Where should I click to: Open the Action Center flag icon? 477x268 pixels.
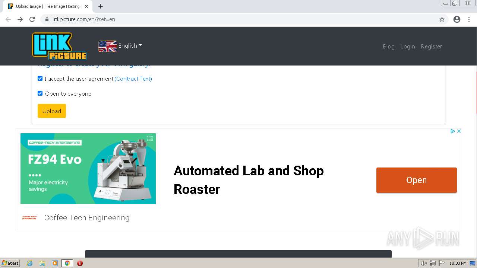[442, 263]
